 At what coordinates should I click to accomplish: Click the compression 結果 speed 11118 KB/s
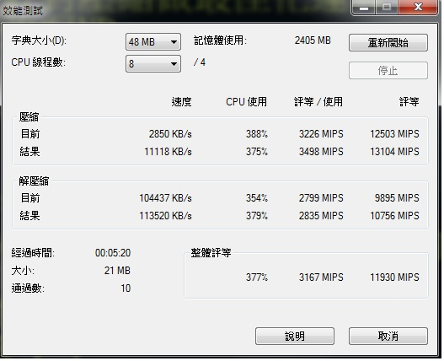pyautogui.click(x=169, y=152)
